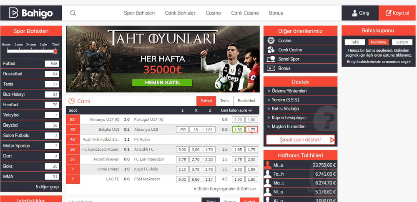This screenshot has width=417, height=202.
Task: Click the Canlı Casino cherries icon
Action: point(271,50)
